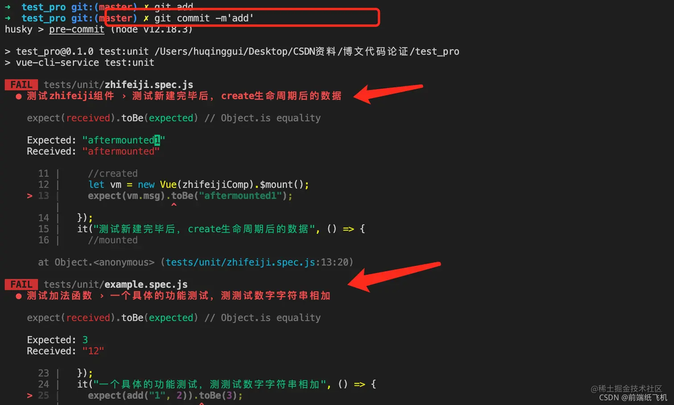674x405 pixels.
Task: Click the '//created' comment on line 11
Action: pyautogui.click(x=113, y=174)
